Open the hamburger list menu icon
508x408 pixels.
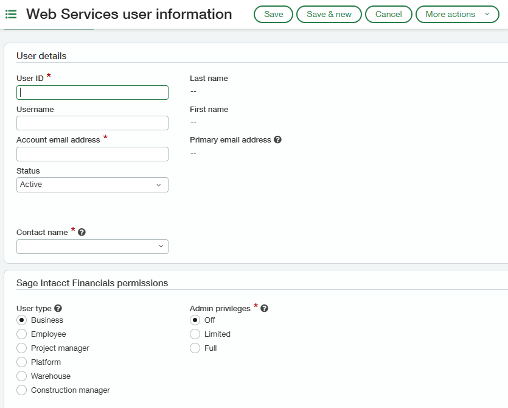coord(11,14)
